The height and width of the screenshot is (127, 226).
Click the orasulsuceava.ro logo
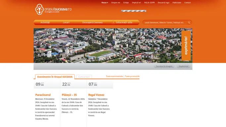53,10
